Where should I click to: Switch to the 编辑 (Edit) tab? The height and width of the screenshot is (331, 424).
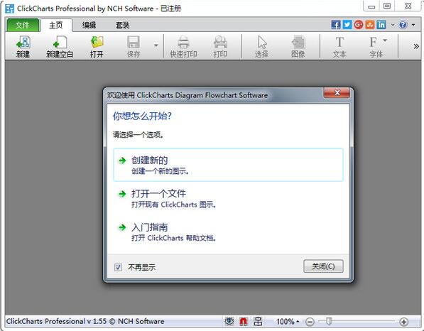point(89,25)
